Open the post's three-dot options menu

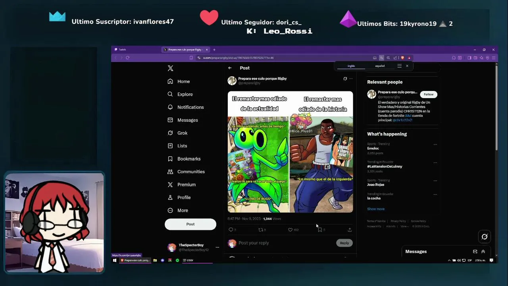[x=351, y=79]
